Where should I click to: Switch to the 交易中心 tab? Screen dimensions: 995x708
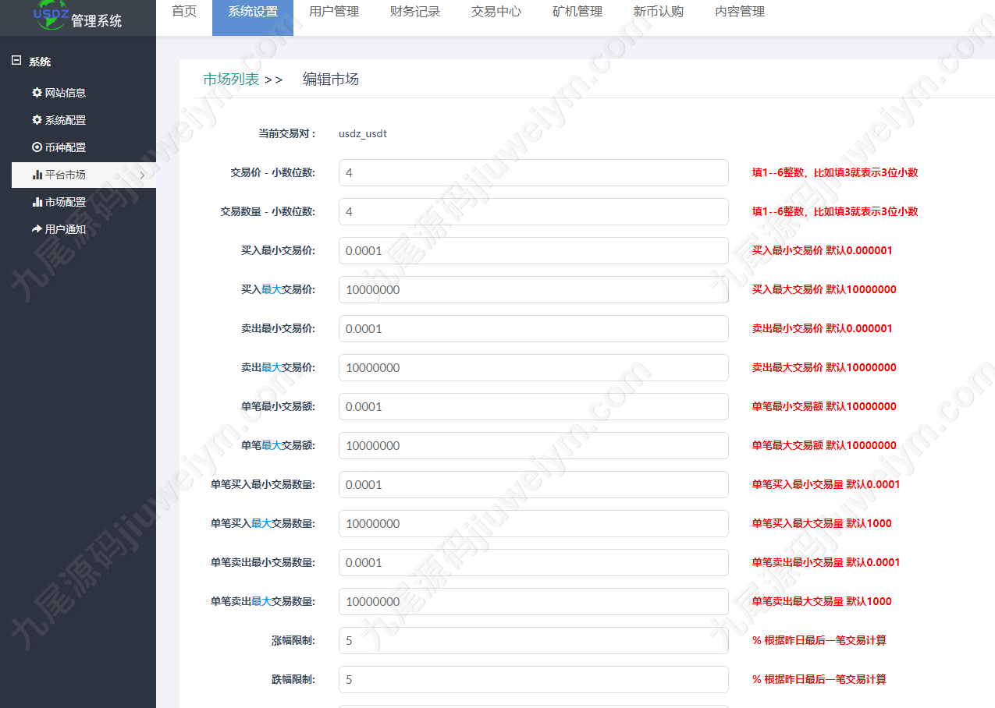(496, 12)
